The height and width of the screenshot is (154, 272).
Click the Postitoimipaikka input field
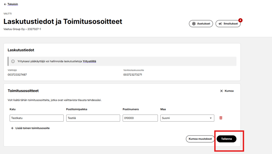(93, 118)
